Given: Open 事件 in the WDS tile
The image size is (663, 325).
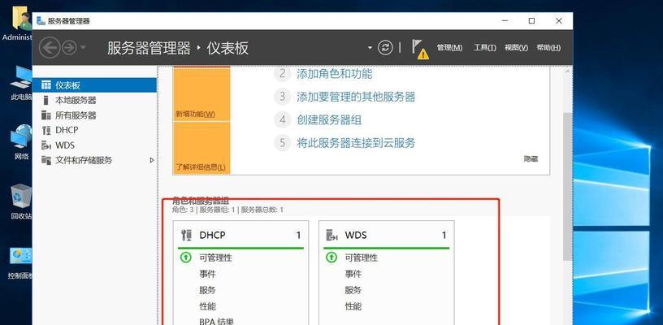Looking at the screenshot, I should (353, 274).
